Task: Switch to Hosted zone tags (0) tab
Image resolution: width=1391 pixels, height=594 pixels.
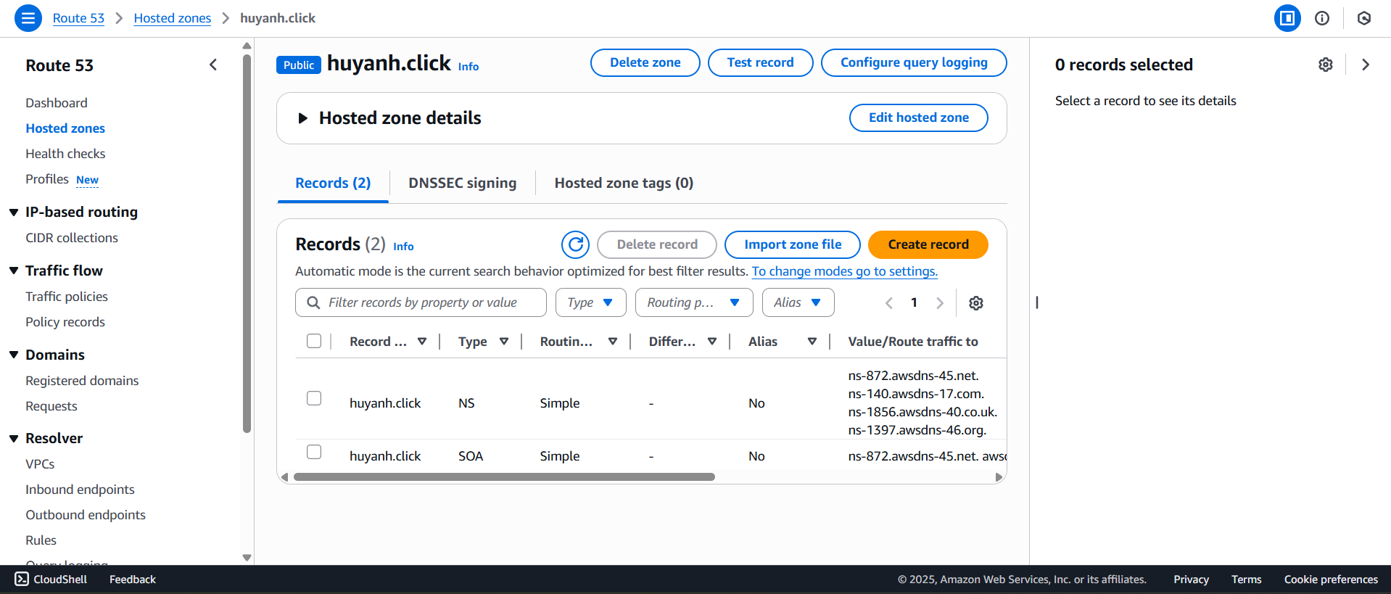Action: [624, 183]
